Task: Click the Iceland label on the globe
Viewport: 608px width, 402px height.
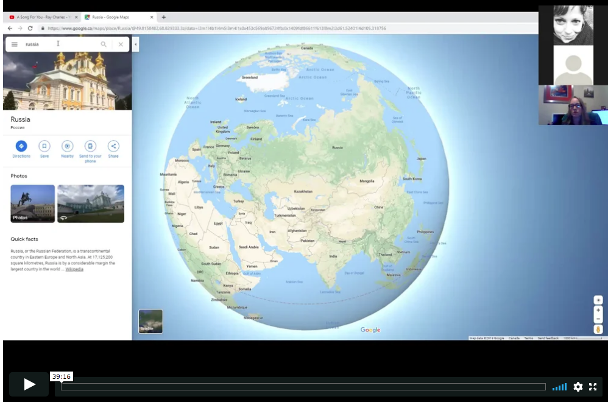Action: pos(241,99)
